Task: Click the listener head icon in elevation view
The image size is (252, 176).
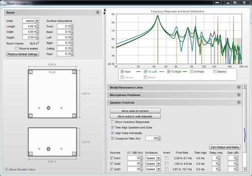Action: (x=48, y=149)
